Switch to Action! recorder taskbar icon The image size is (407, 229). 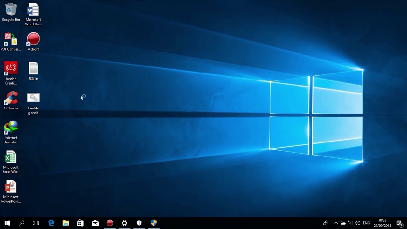point(110,223)
